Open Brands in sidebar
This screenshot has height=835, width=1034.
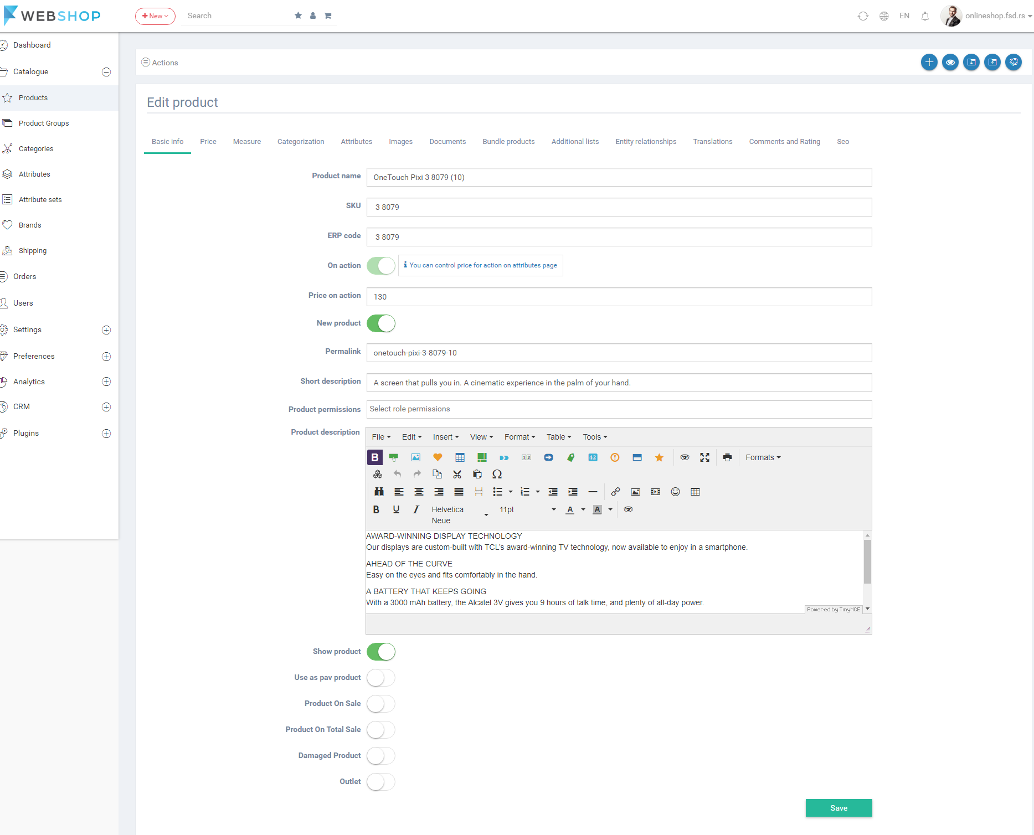click(30, 225)
